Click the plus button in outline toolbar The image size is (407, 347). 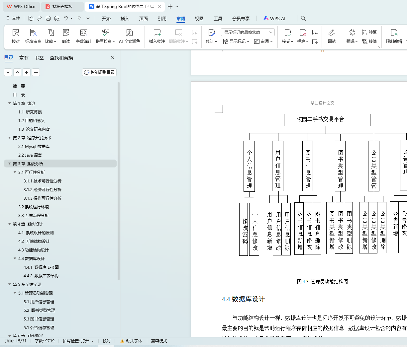pos(27,72)
